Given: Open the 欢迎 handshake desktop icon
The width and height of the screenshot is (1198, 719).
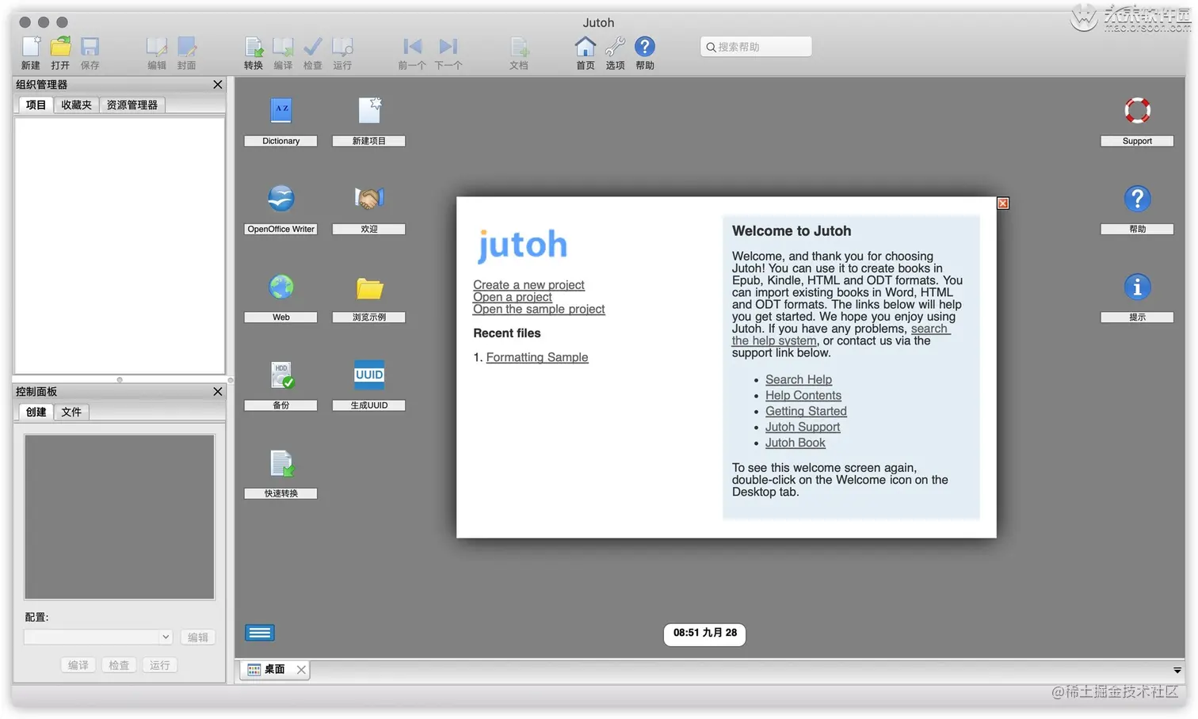Looking at the screenshot, I should click(x=369, y=198).
